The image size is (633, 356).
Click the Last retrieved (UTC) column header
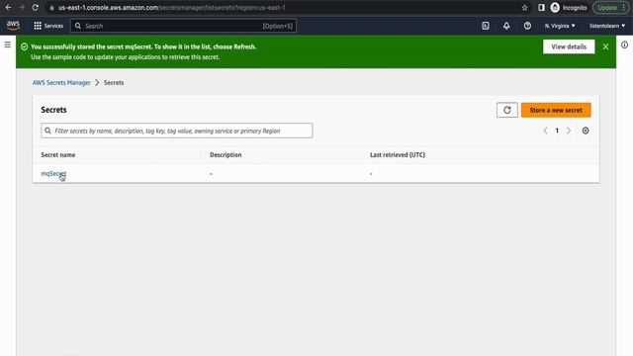[x=398, y=154]
